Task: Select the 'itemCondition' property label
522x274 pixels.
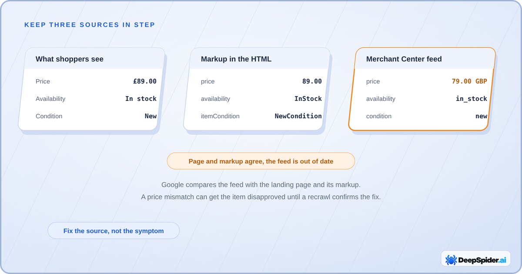Action: [220, 116]
